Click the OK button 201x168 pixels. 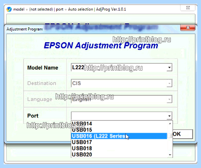point(183,134)
